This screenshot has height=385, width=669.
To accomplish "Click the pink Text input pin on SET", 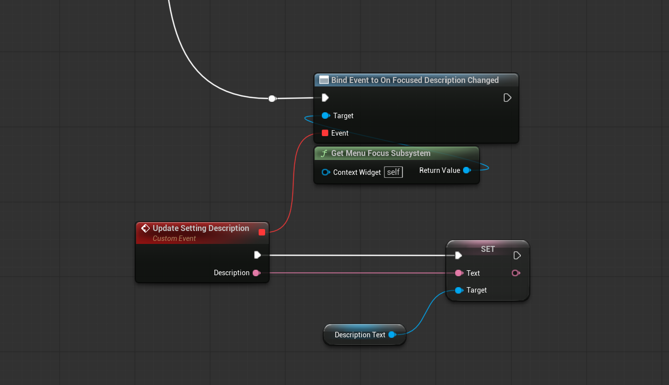I will point(459,273).
